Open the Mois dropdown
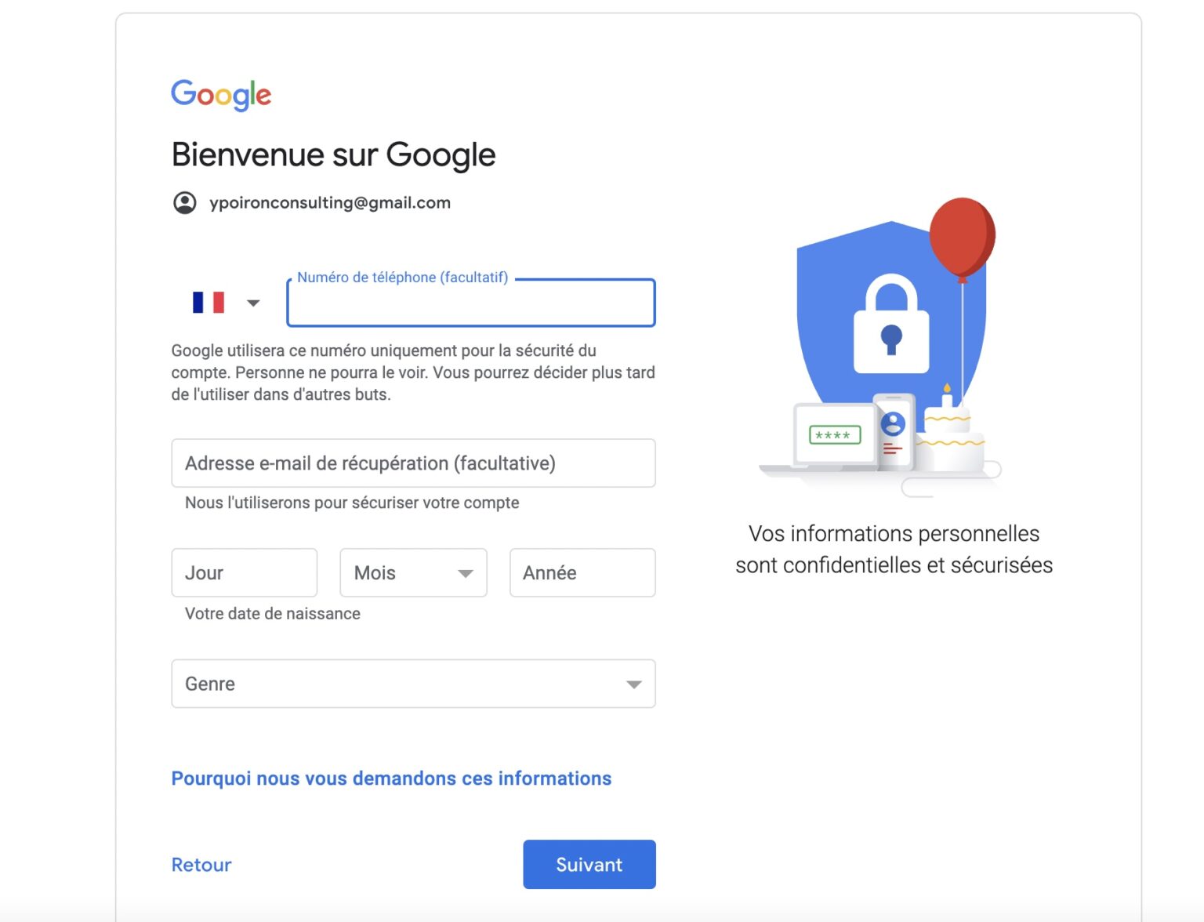The width and height of the screenshot is (1204, 922). pyautogui.click(x=413, y=572)
